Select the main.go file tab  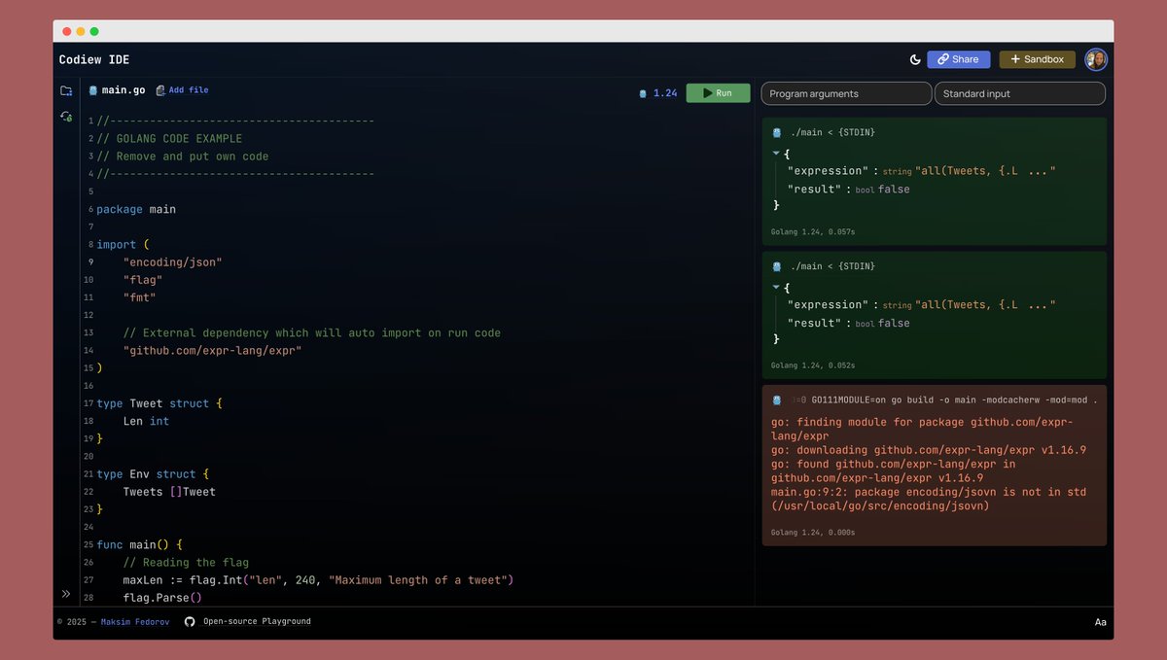pyautogui.click(x=117, y=90)
